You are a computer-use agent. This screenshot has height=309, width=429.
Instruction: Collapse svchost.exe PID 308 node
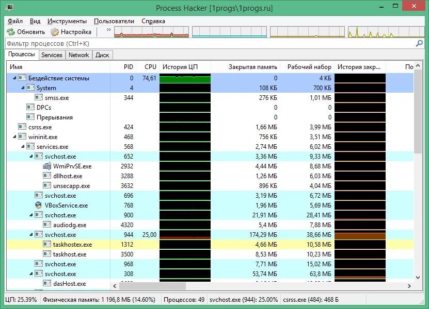(x=31, y=274)
